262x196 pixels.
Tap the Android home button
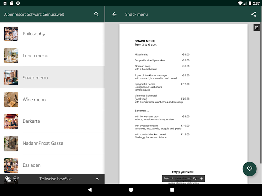pos(131,190)
